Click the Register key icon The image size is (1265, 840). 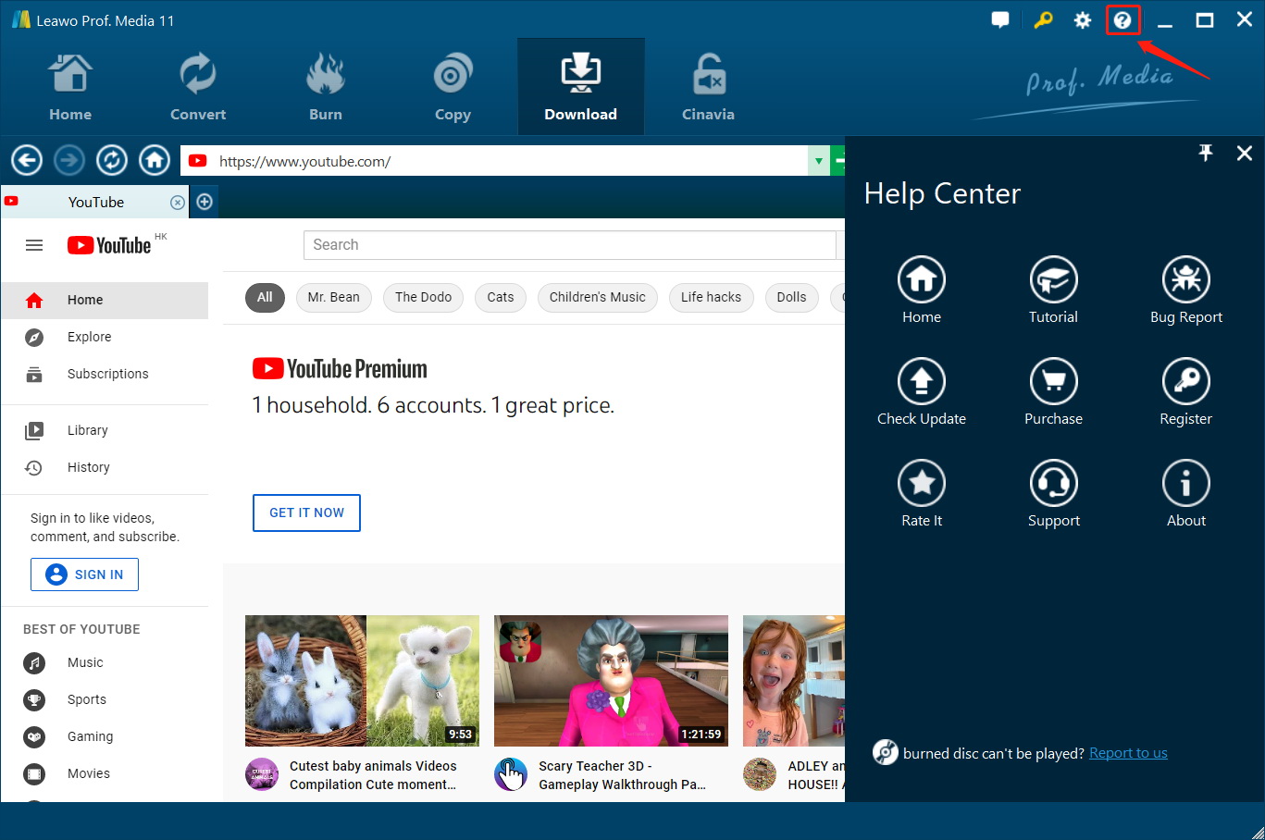point(1185,381)
